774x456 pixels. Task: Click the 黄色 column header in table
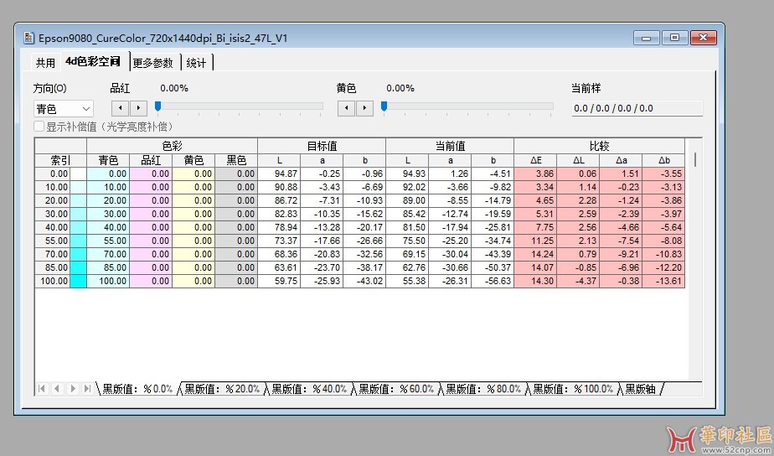(193, 161)
